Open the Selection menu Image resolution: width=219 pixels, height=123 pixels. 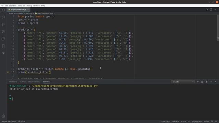point(13,6)
